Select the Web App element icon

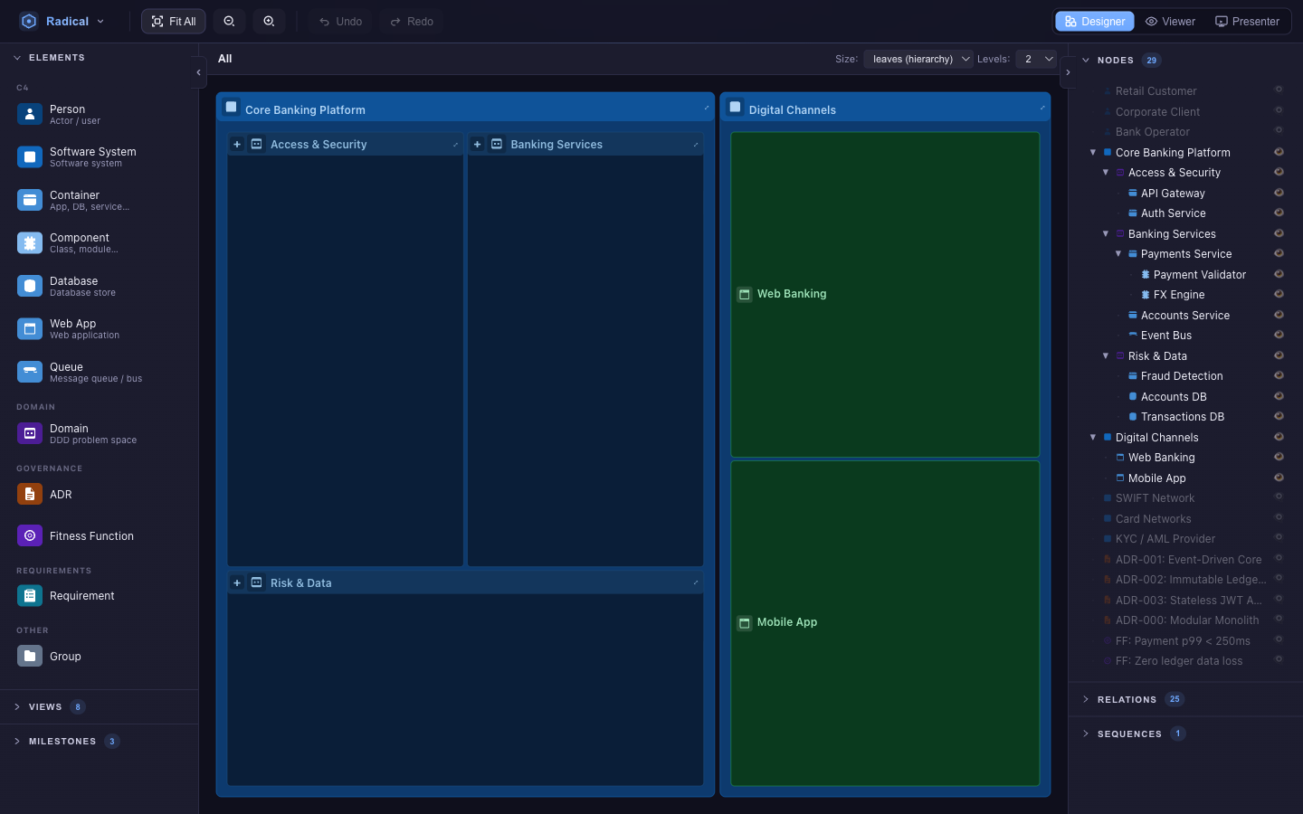[30, 329]
